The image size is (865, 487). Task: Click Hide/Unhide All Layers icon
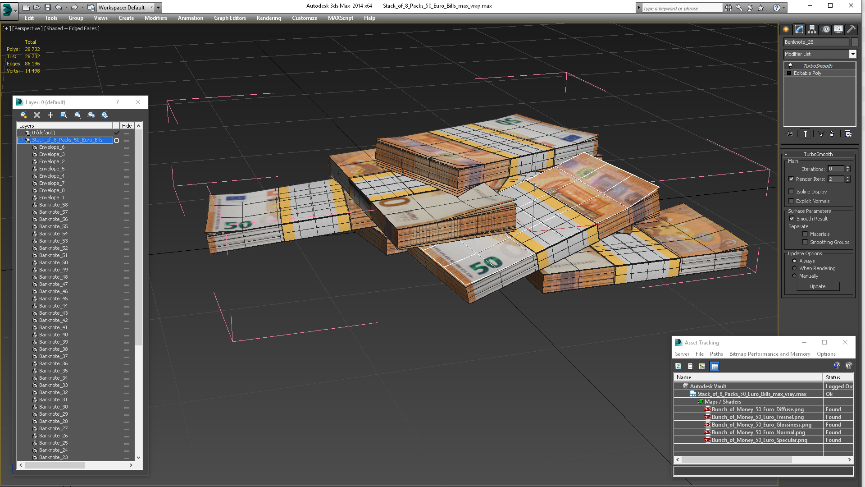coord(91,115)
